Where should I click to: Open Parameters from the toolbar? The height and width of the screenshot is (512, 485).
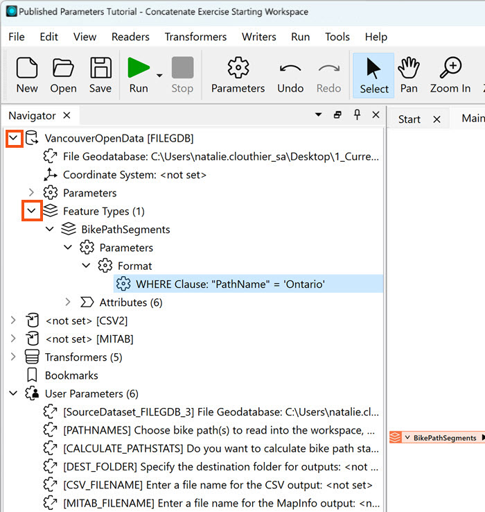click(x=238, y=75)
